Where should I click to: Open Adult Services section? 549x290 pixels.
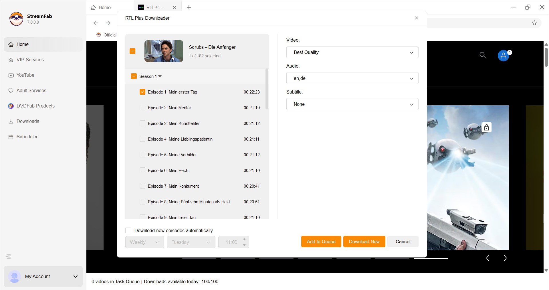point(31,90)
